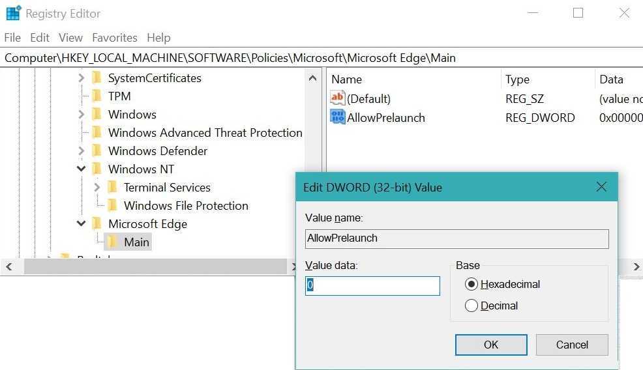Click the Value data input field
The height and width of the screenshot is (370, 643).
pos(372,285)
